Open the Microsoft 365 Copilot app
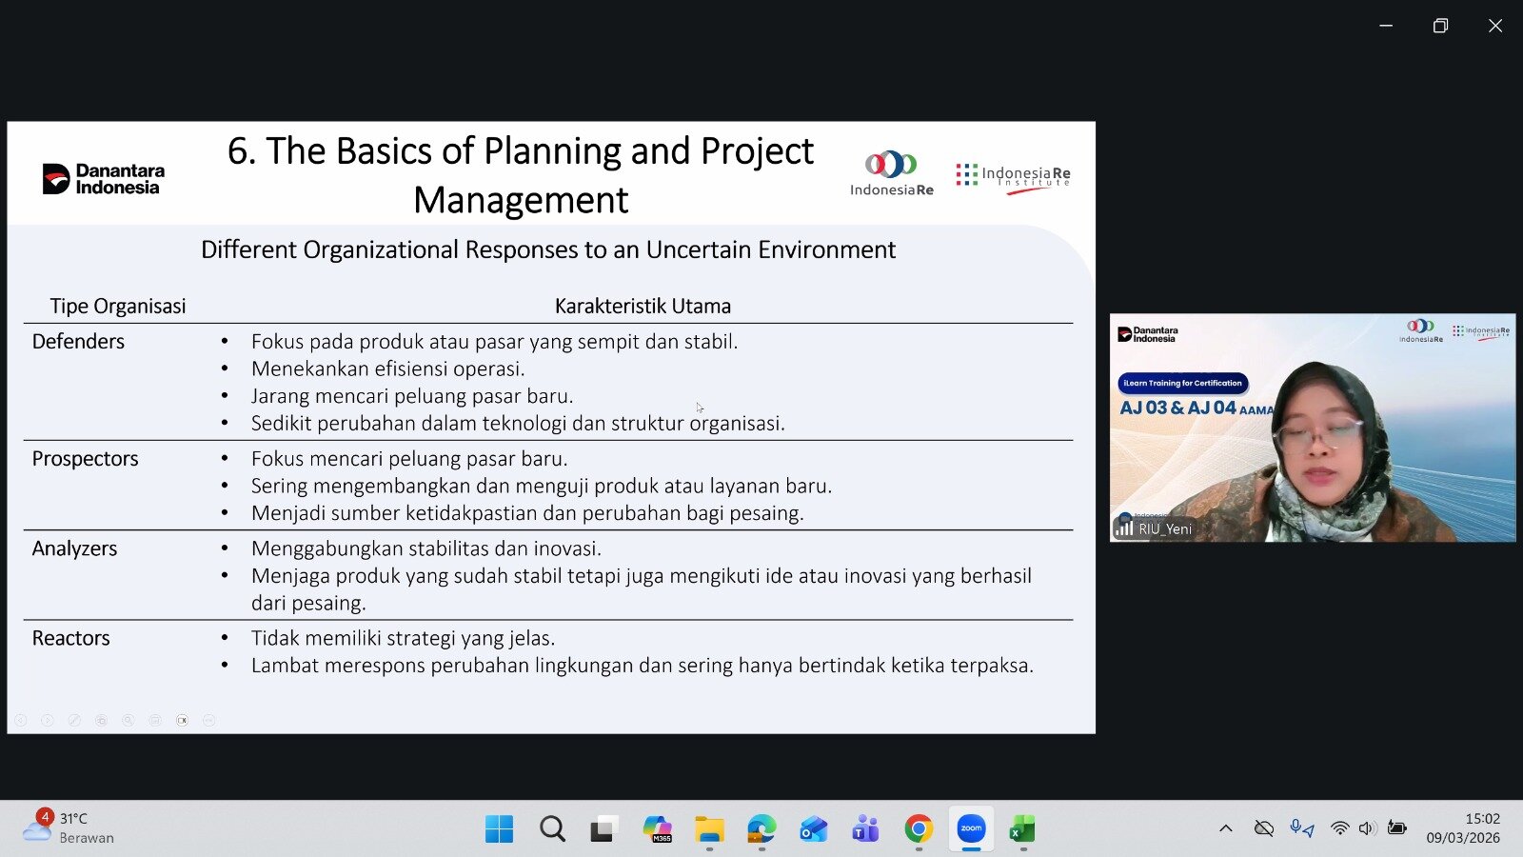Image resolution: width=1523 pixels, height=857 pixels. (x=657, y=829)
